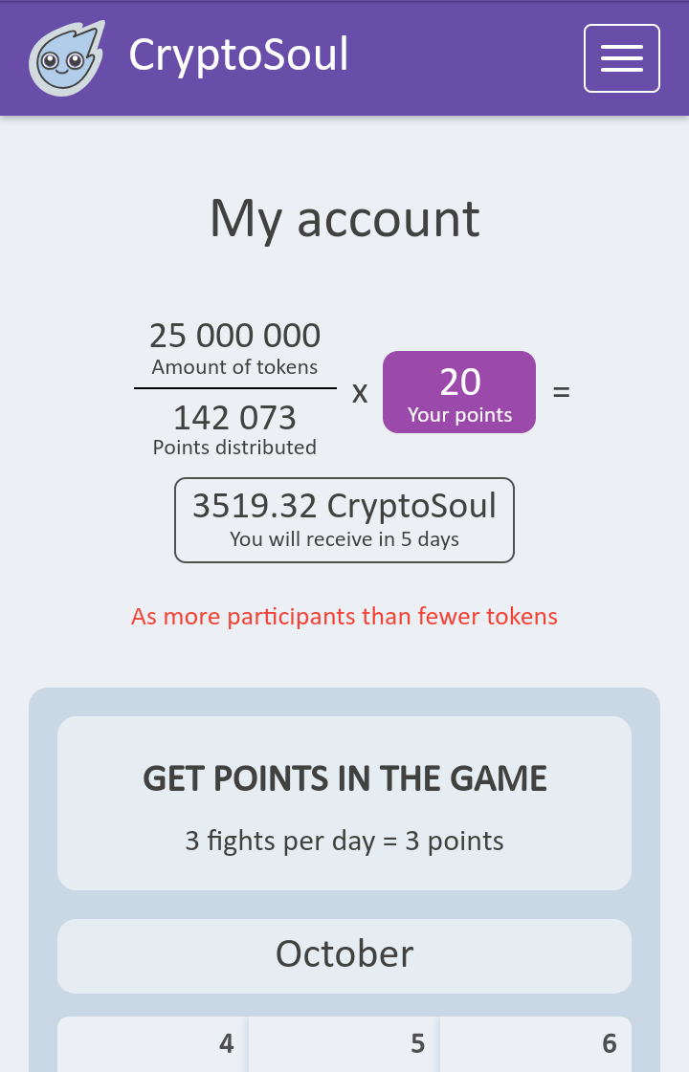Image resolution: width=689 pixels, height=1072 pixels.
Task: Select the purple Your points badge
Action: click(x=459, y=392)
